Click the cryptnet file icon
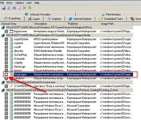This screenshot has width=141, height=120. click(11, 43)
